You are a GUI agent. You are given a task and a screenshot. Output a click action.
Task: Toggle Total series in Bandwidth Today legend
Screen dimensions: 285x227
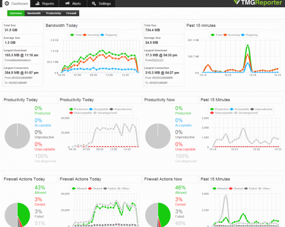[x=76, y=35]
